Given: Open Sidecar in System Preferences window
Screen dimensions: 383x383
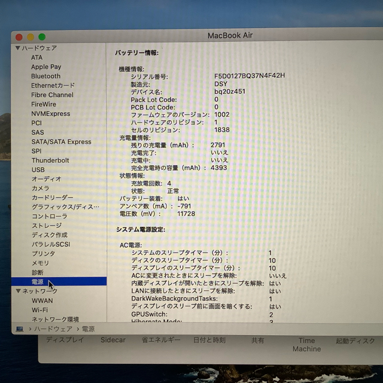Looking at the screenshot, I should 113,340.
